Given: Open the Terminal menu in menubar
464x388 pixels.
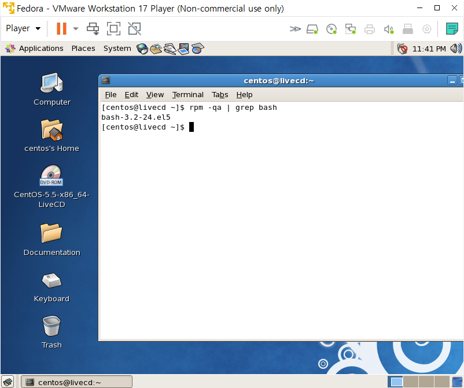Looking at the screenshot, I should point(188,95).
